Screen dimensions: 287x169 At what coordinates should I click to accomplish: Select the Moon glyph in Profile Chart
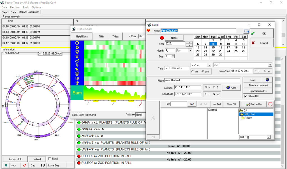click(x=77, y=47)
